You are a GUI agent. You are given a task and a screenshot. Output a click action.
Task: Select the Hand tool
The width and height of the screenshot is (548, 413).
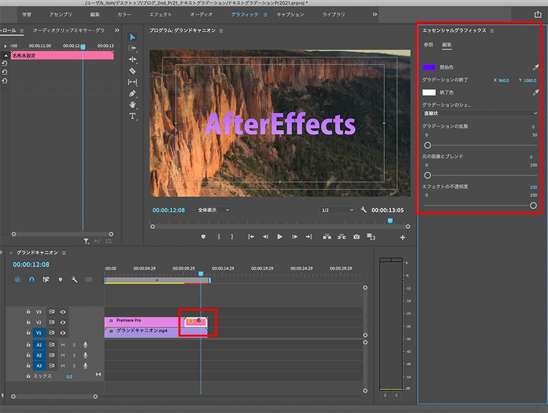point(132,104)
